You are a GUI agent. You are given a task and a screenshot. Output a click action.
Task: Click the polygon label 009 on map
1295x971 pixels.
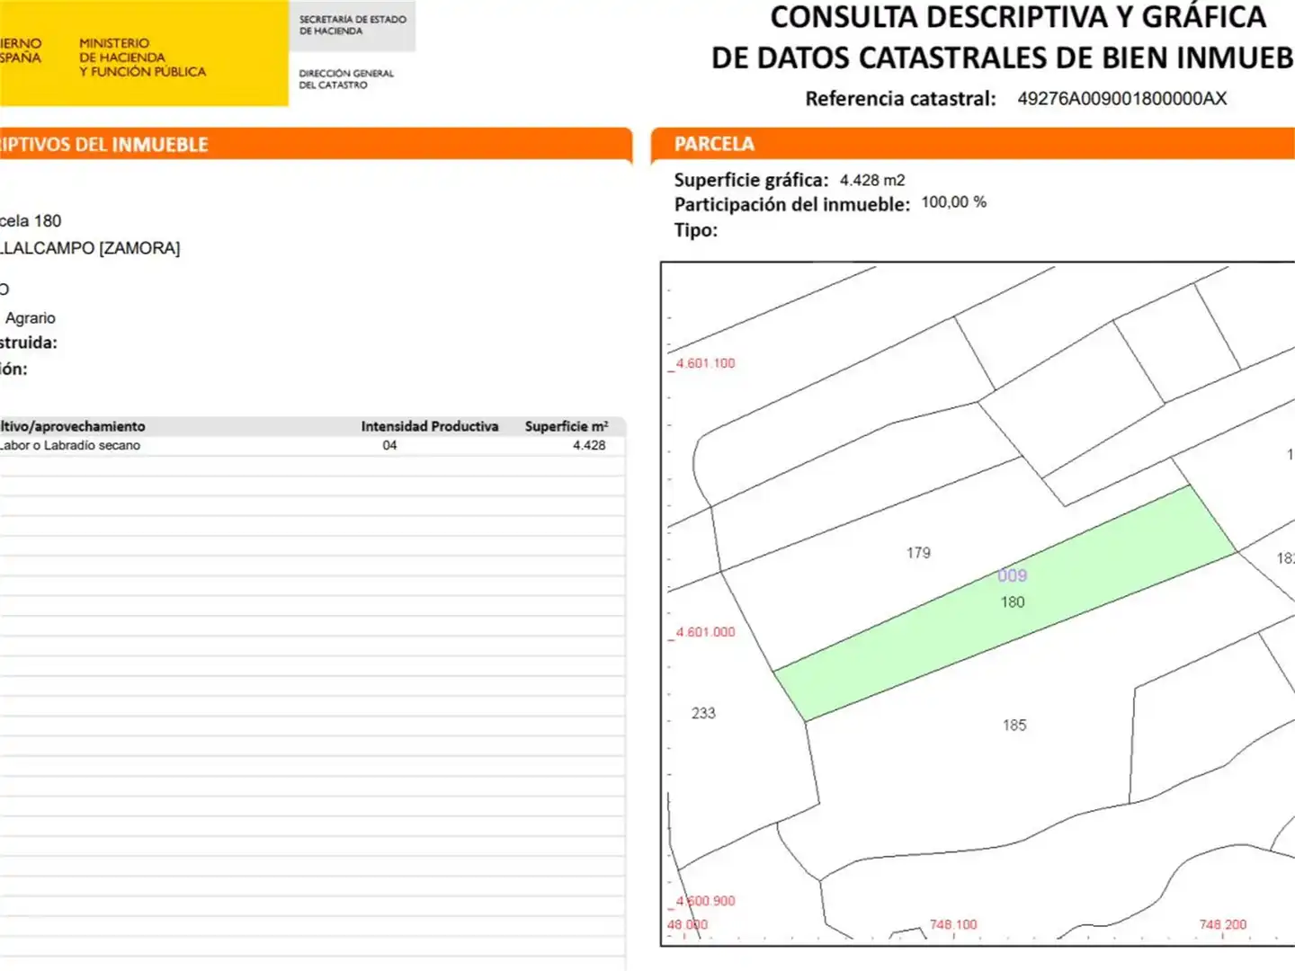1013,575
